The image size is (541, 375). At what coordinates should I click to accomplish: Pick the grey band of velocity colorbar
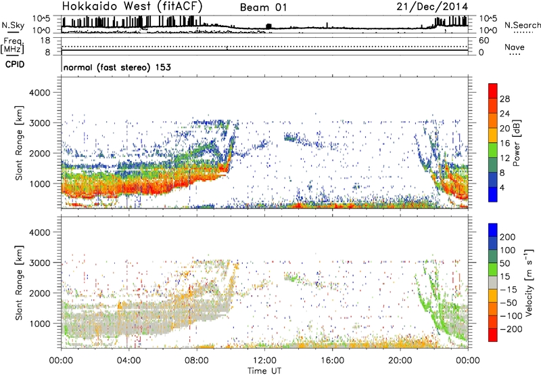493,282
